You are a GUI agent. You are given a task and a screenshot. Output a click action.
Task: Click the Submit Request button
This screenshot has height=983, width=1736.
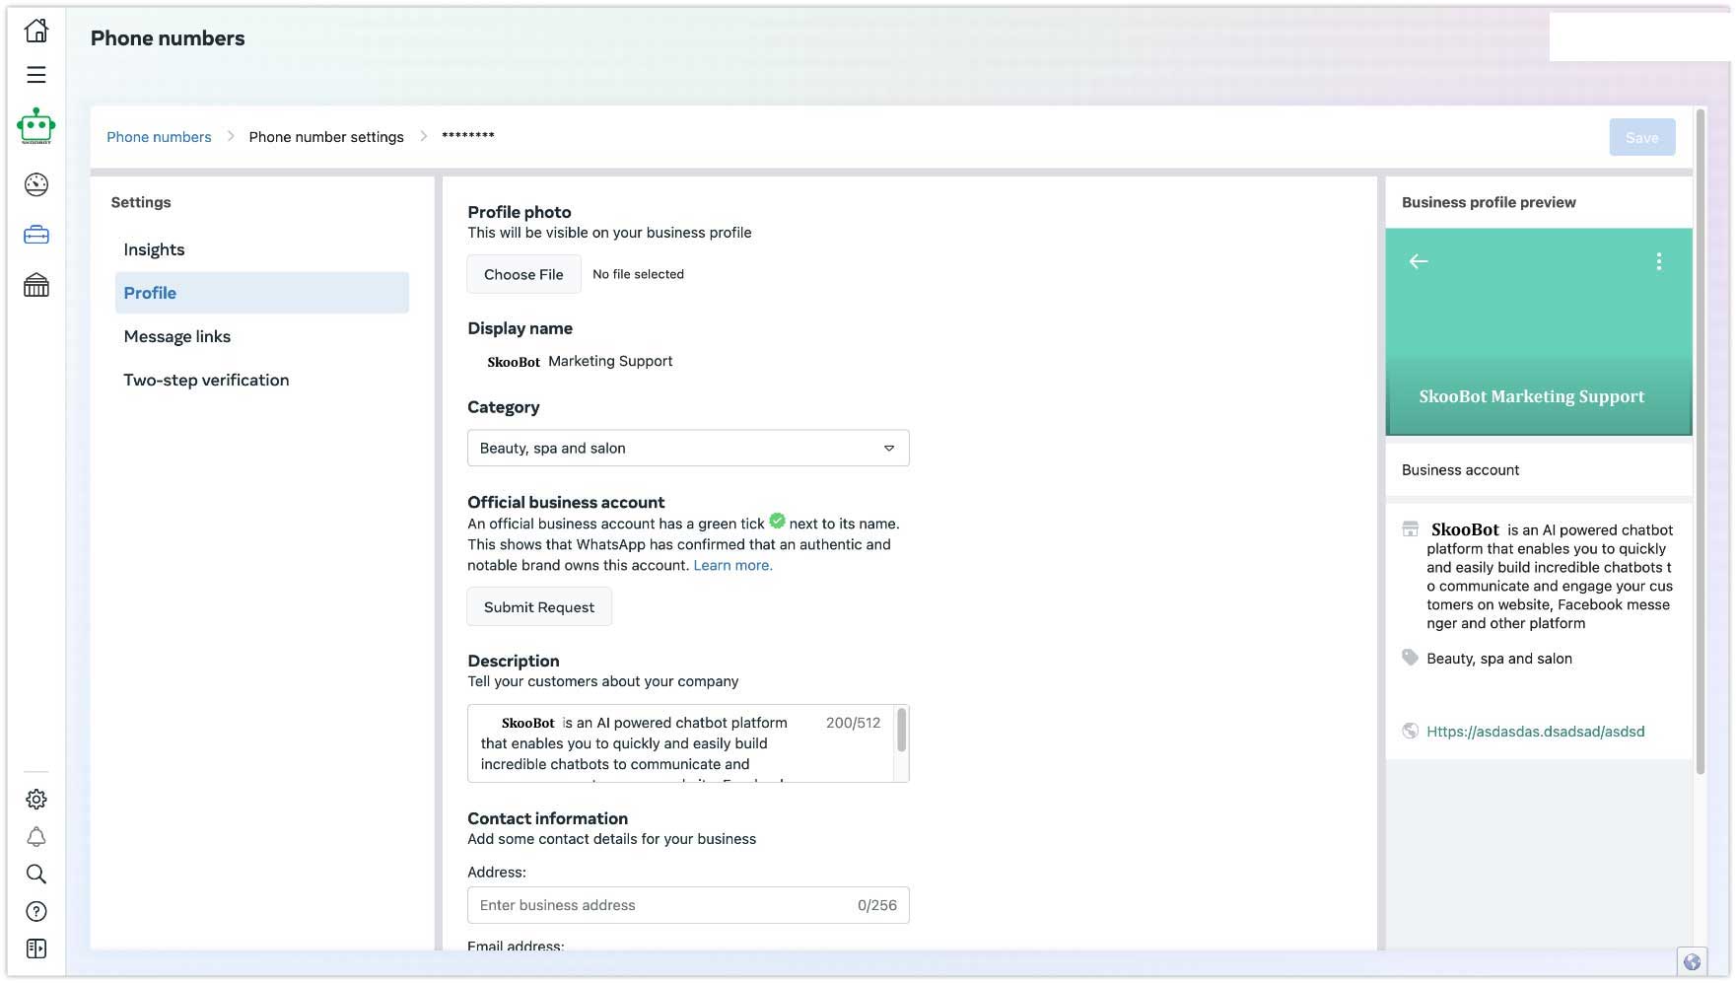coord(539,607)
